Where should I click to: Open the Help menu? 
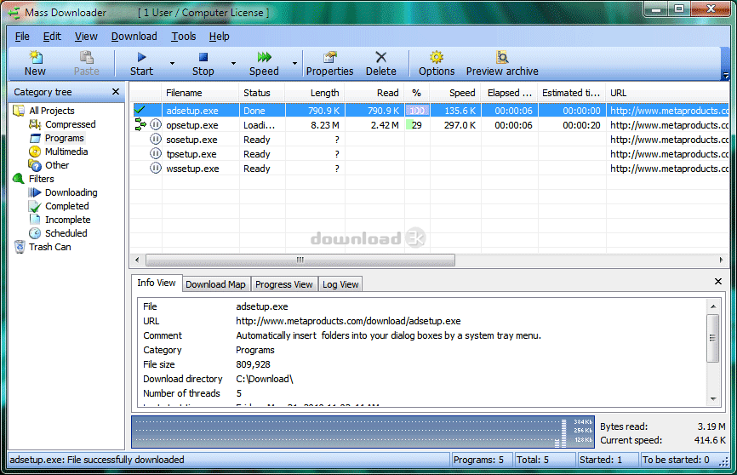[219, 37]
